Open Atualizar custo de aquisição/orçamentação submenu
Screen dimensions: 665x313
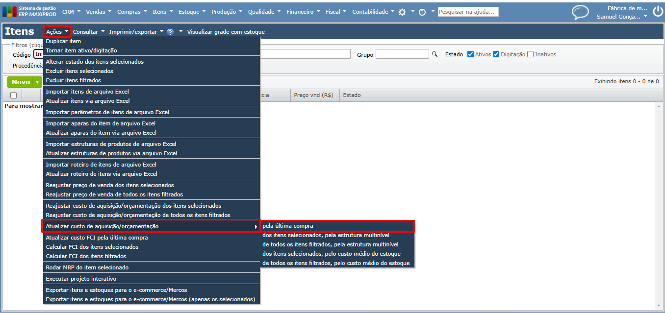point(152,226)
